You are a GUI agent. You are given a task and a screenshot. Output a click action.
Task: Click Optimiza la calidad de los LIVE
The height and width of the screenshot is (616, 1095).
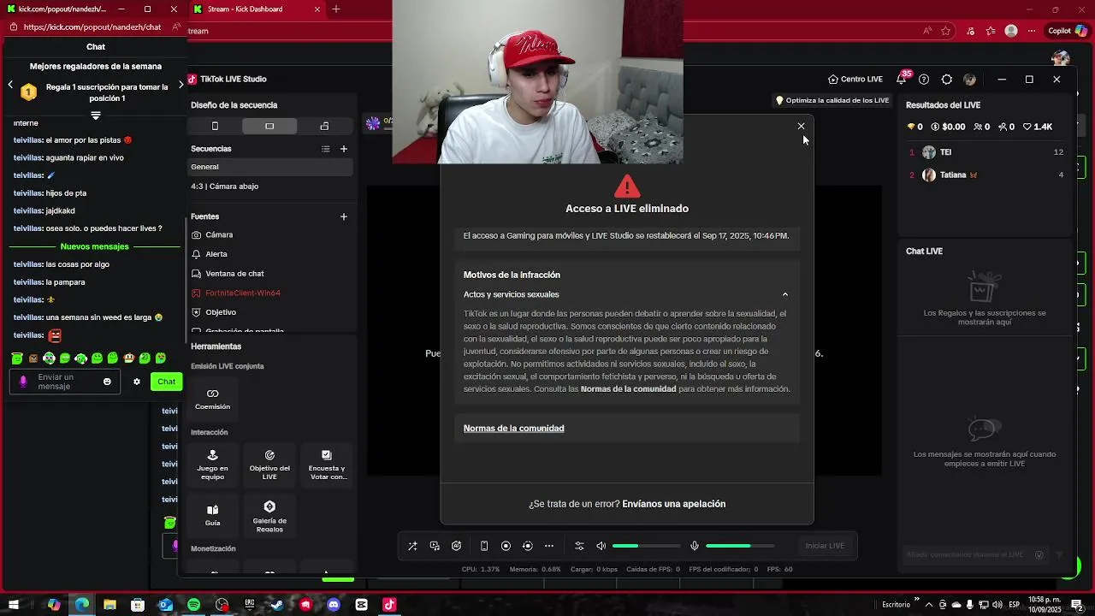832,100
